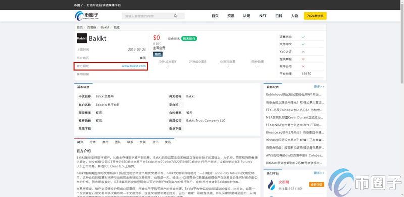404x197 pixels.
Task: Click the magnifier search icon
Action: tap(175, 16)
